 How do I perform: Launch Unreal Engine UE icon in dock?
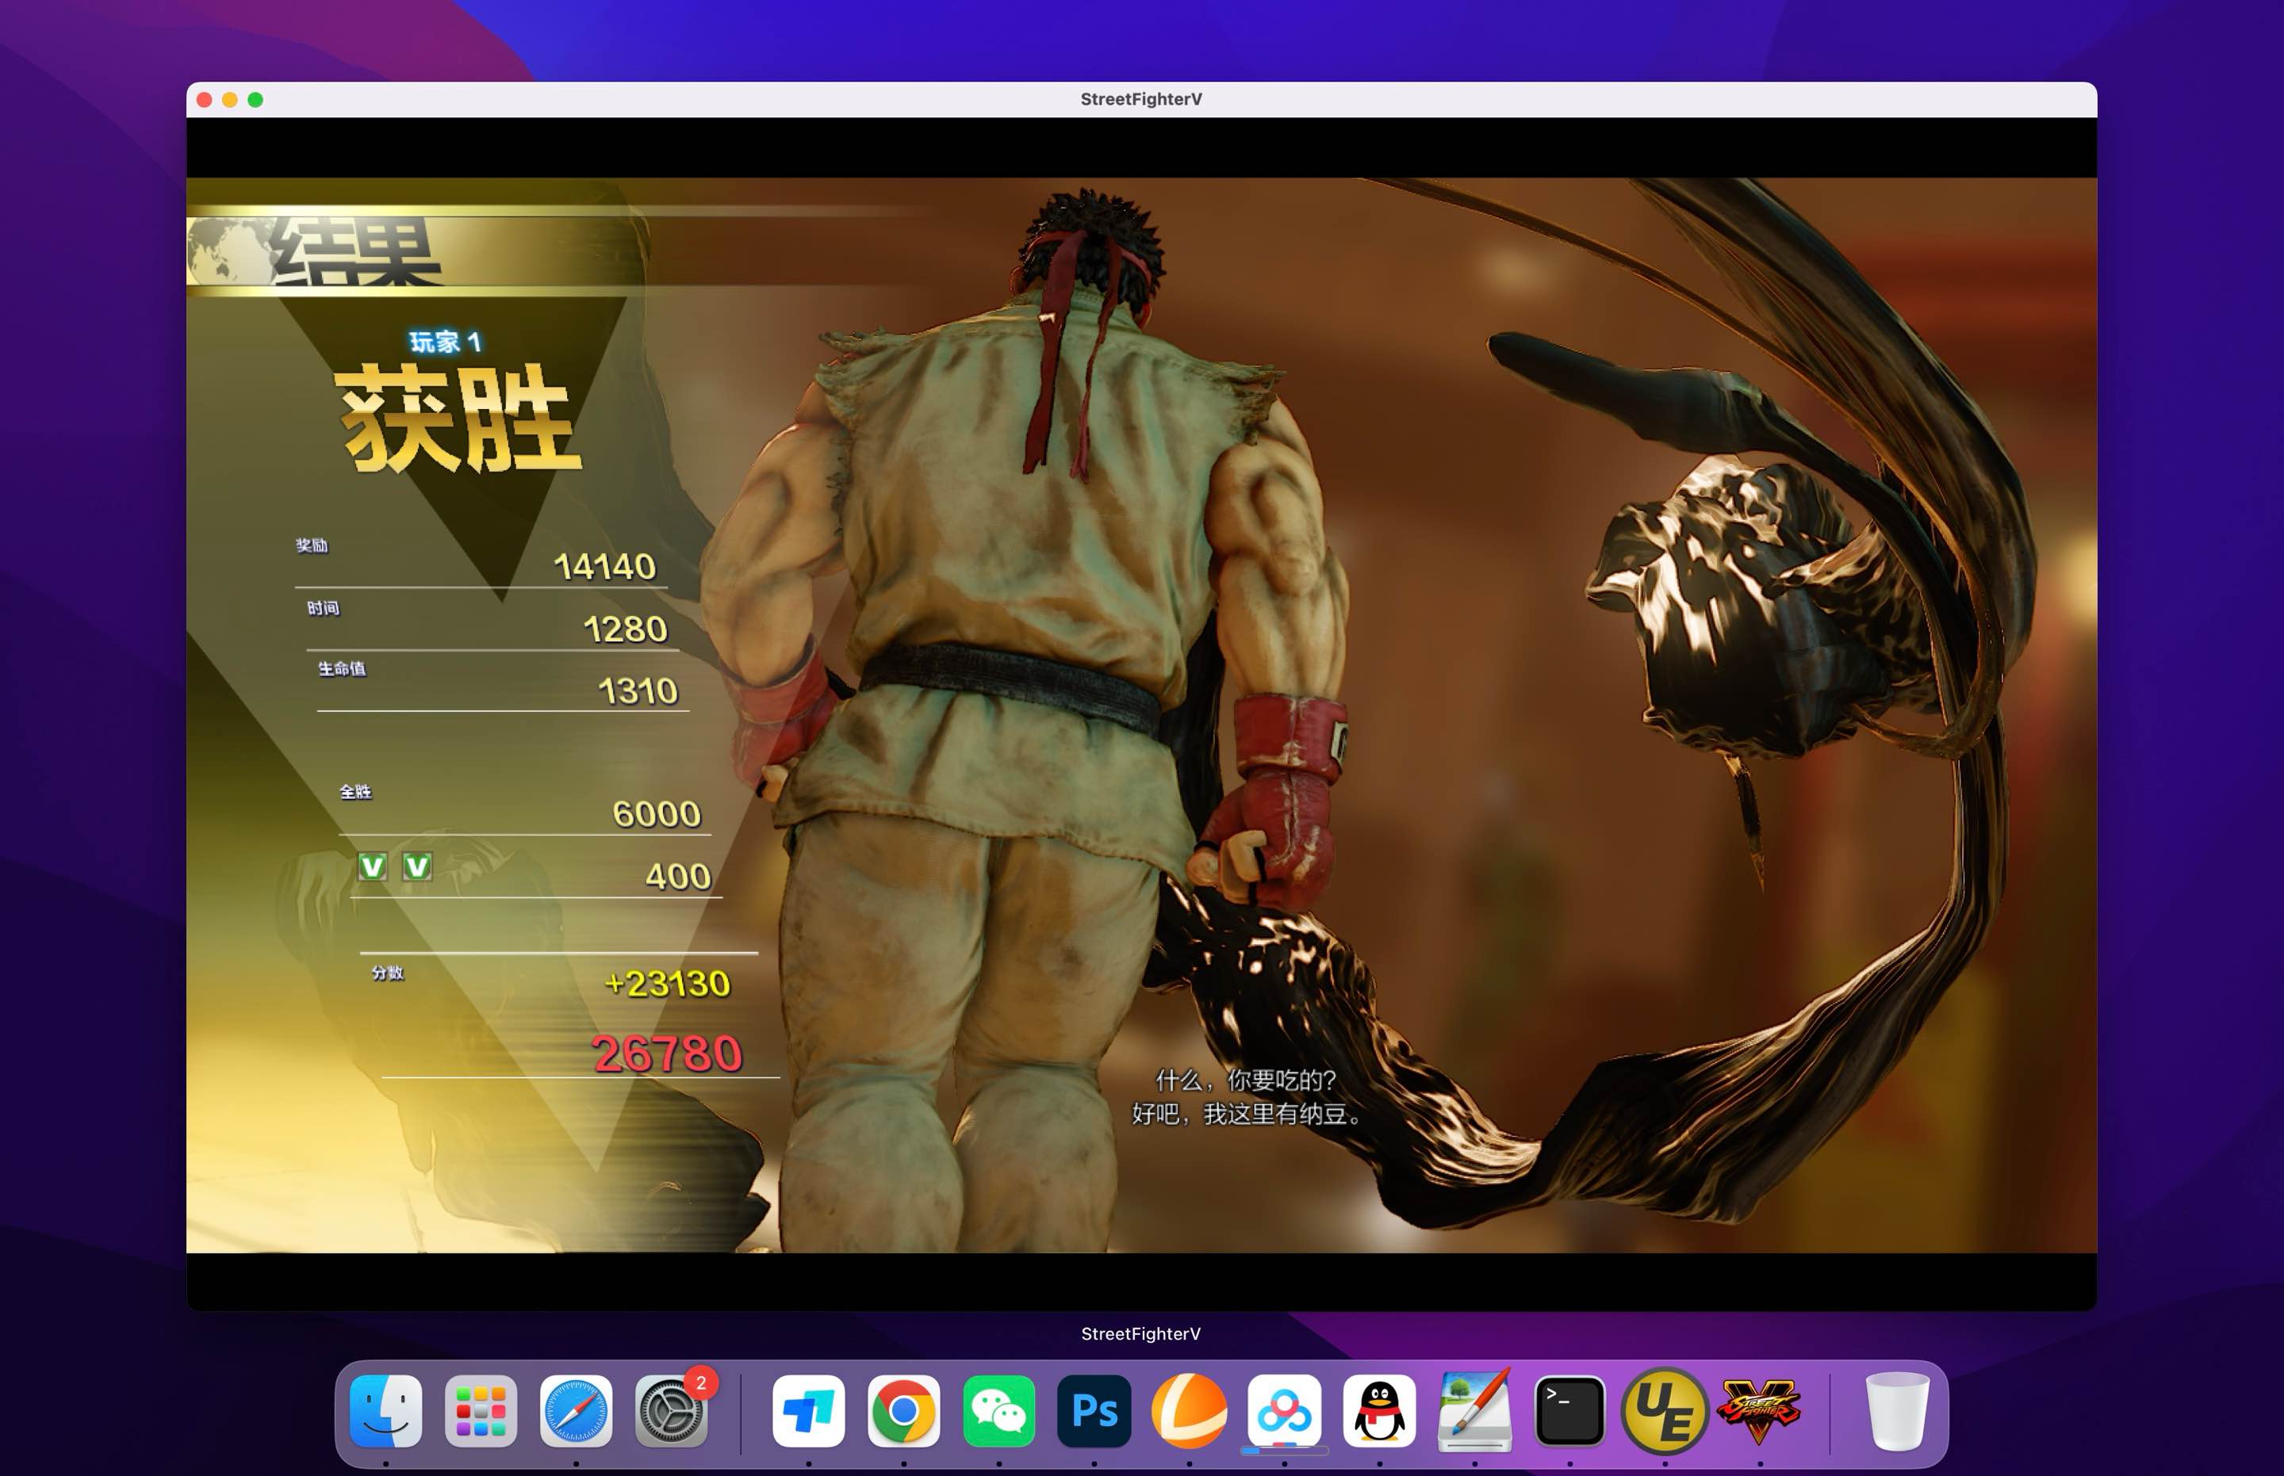1665,1411
